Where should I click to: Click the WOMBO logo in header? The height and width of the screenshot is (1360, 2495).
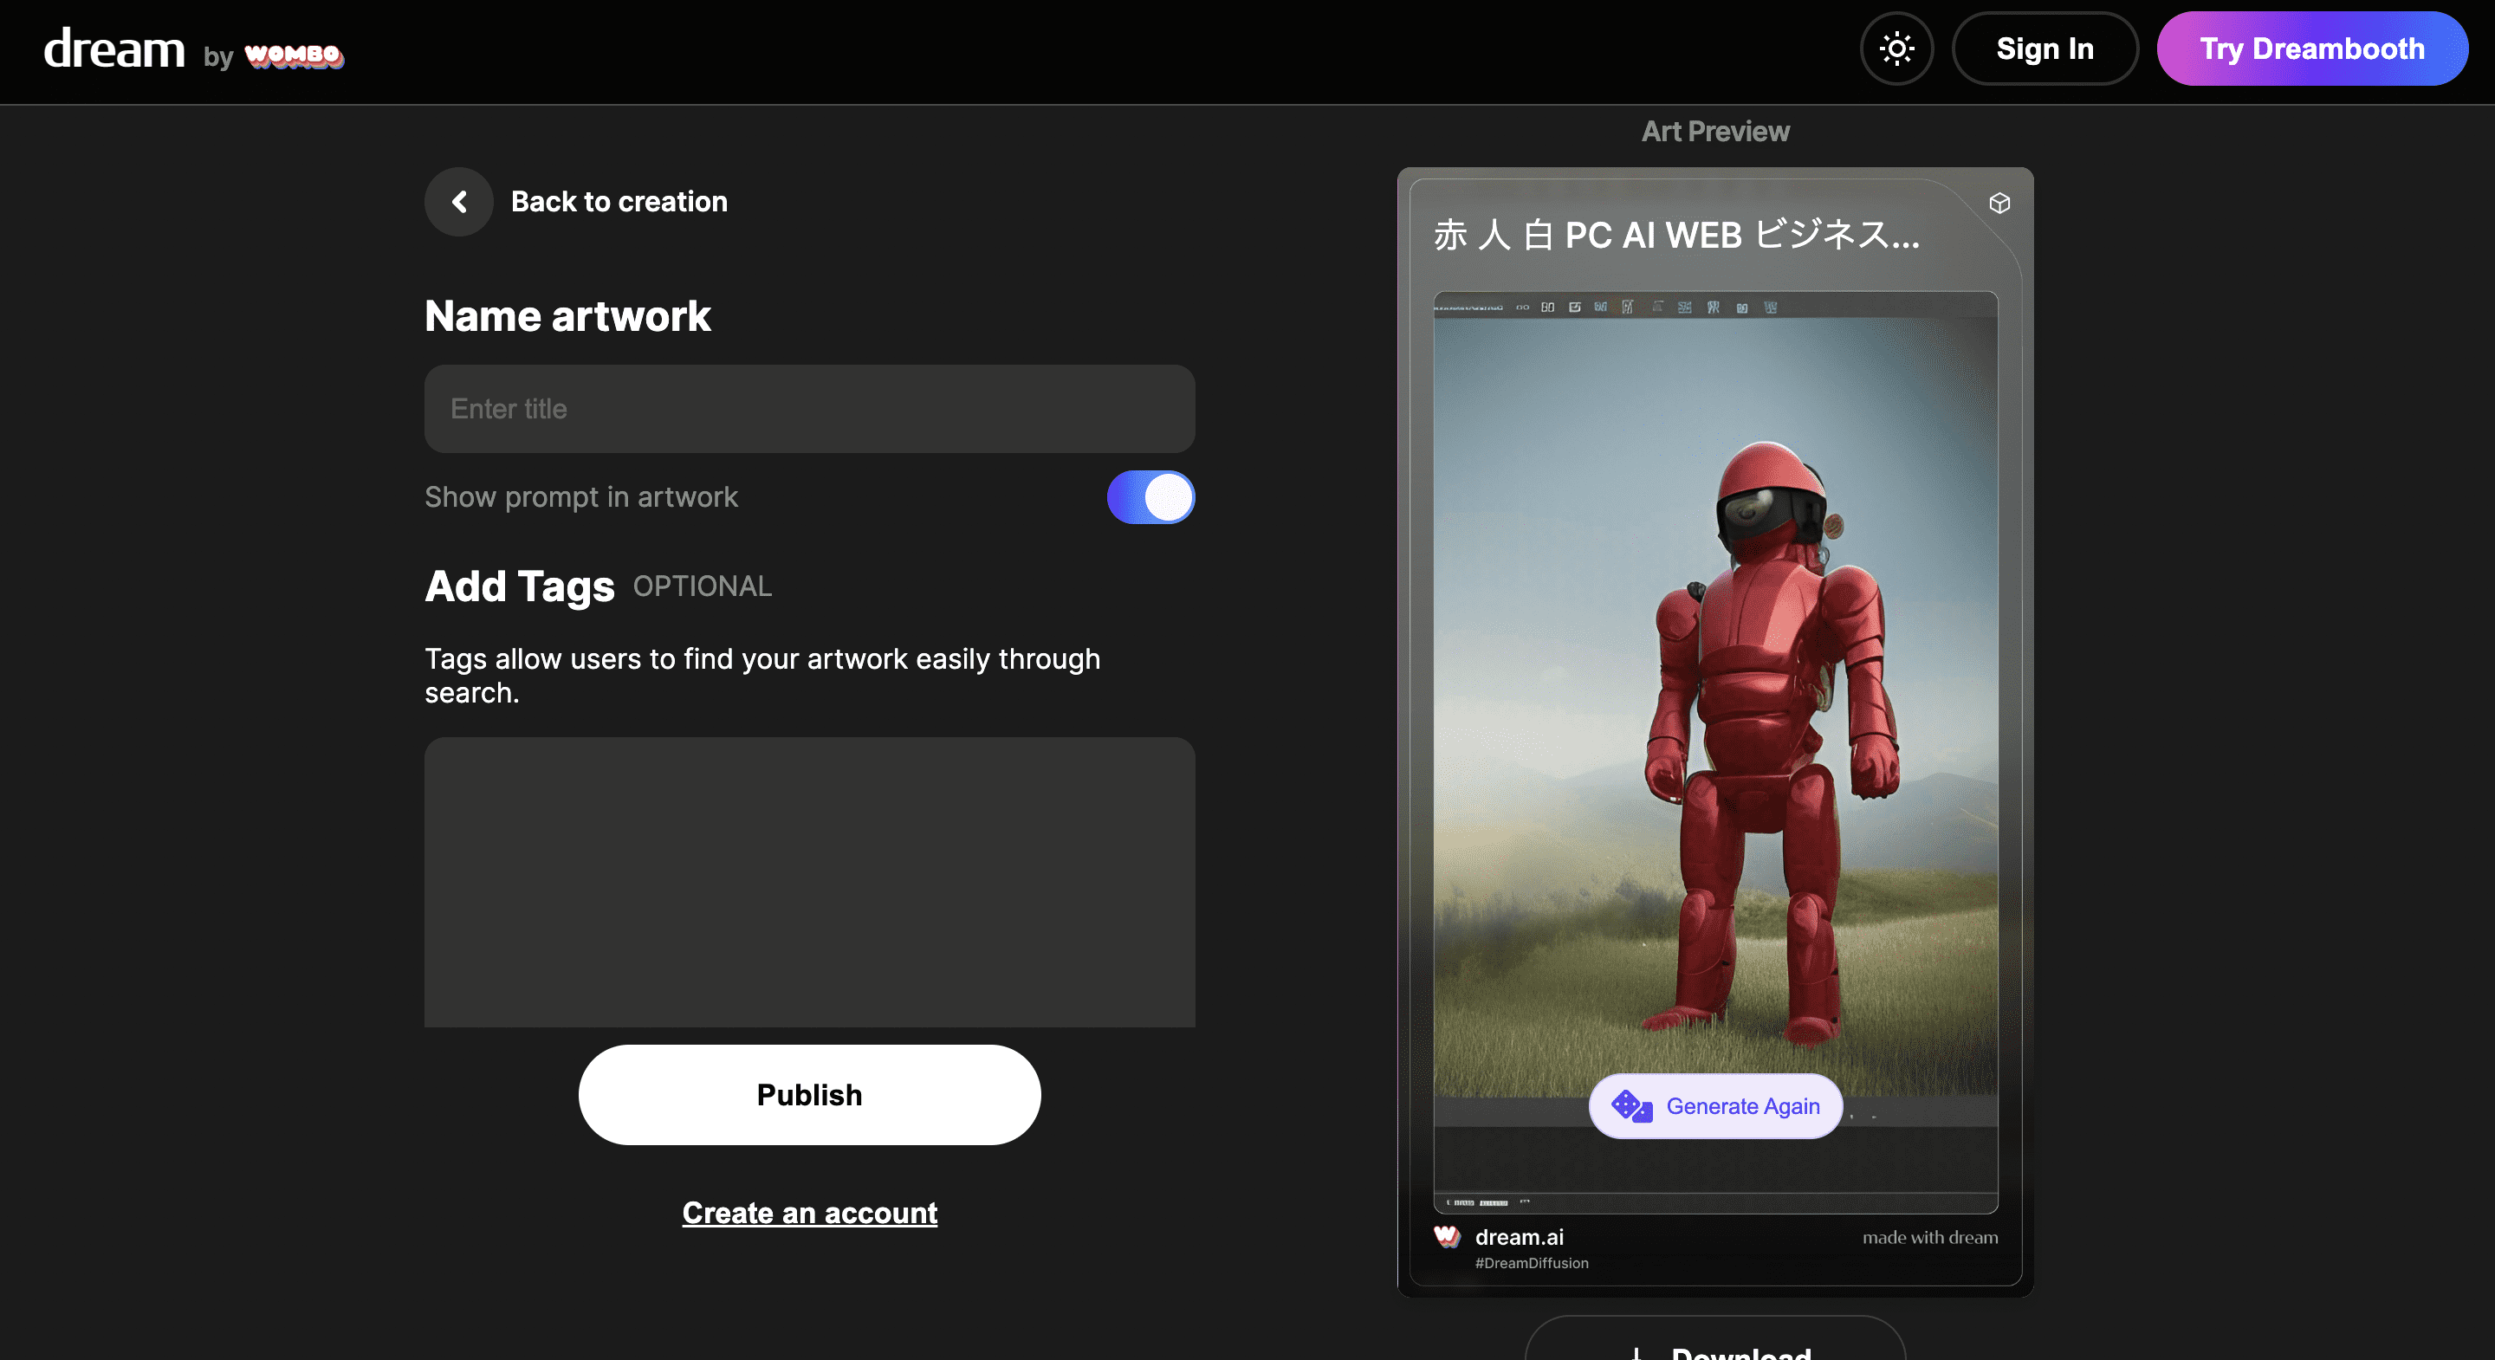point(294,56)
